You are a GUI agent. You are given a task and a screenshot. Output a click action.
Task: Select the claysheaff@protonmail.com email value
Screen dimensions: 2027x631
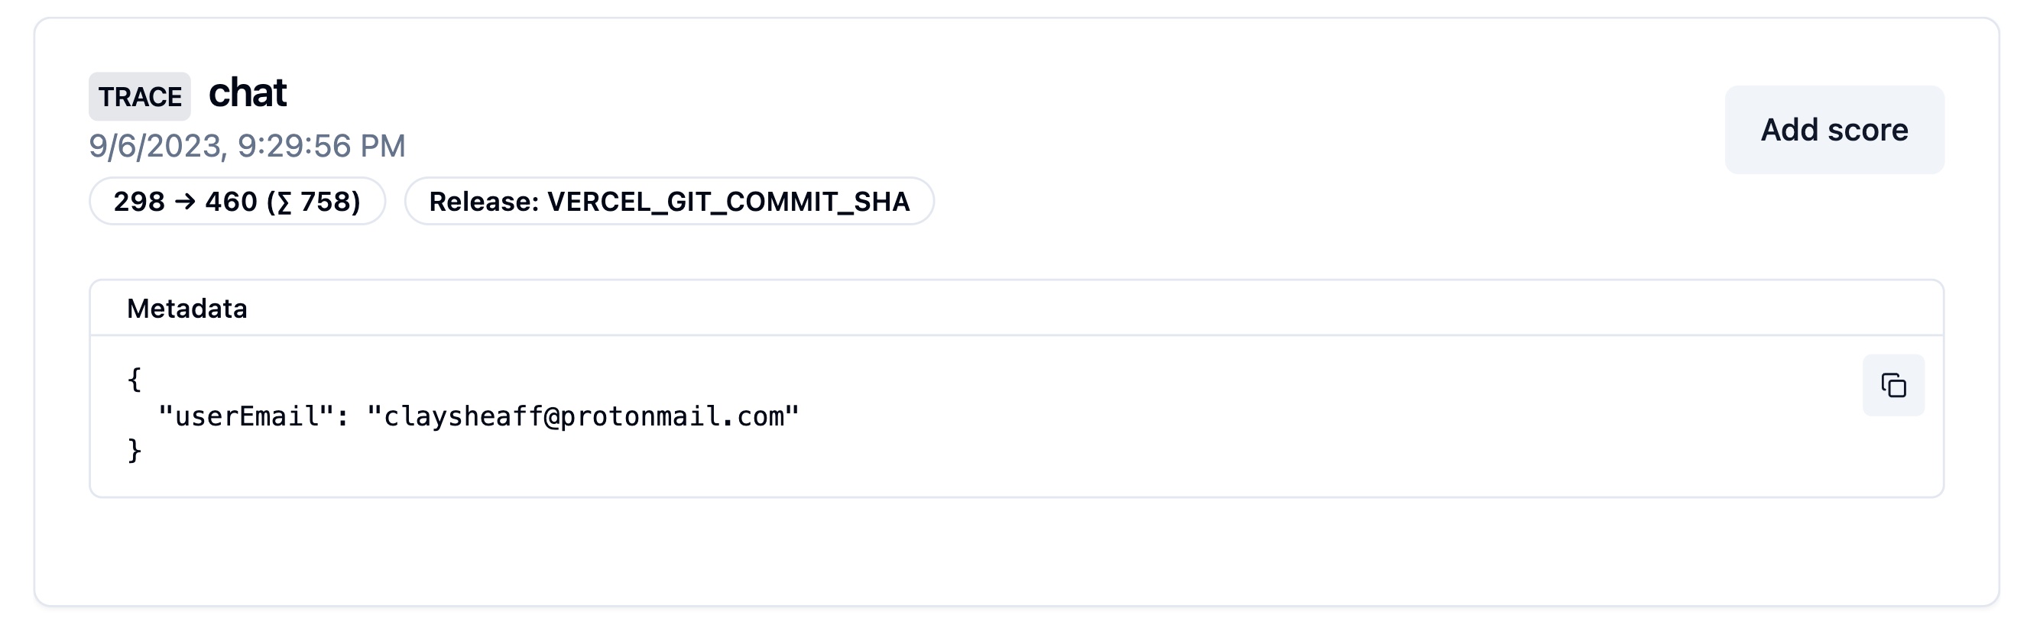tap(583, 416)
